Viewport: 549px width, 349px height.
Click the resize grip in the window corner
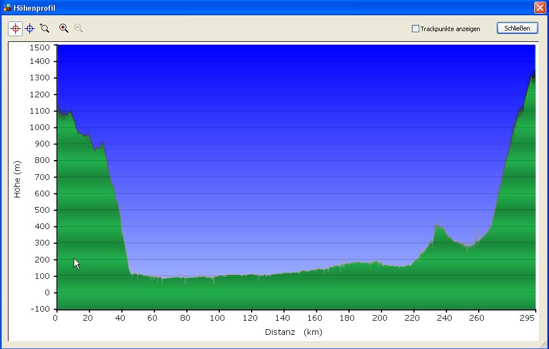click(544, 344)
